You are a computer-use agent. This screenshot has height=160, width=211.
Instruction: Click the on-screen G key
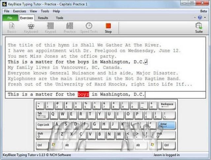point(96,125)
